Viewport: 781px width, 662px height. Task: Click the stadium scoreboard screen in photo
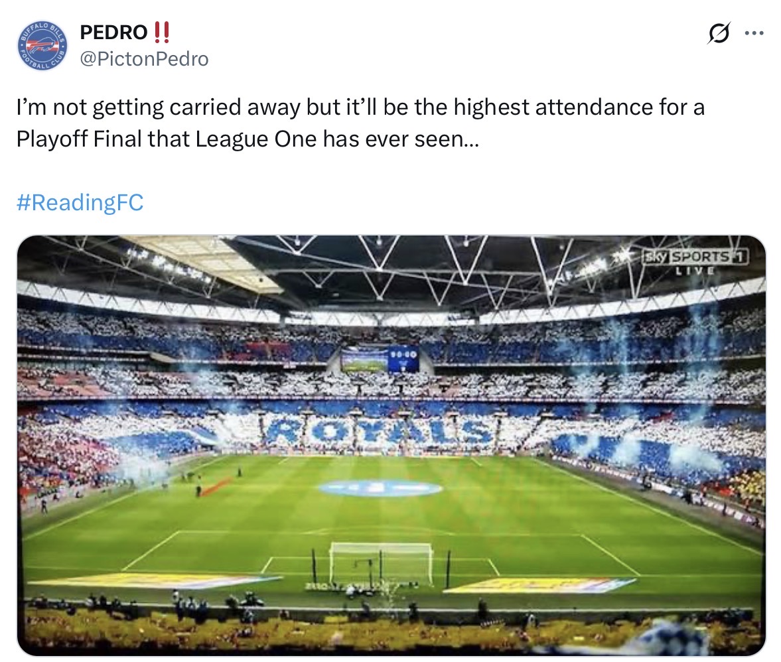tap(380, 359)
